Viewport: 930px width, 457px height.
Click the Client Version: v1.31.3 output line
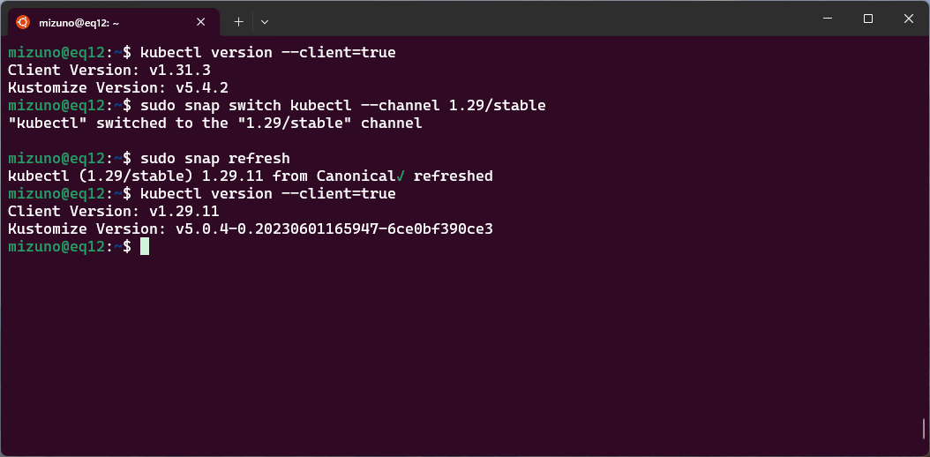[109, 70]
